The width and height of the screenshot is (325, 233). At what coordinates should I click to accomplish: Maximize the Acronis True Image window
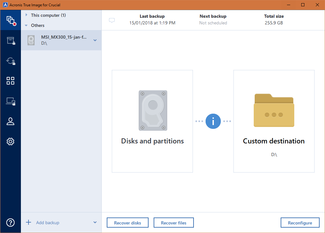pyautogui.click(x=303, y=5)
